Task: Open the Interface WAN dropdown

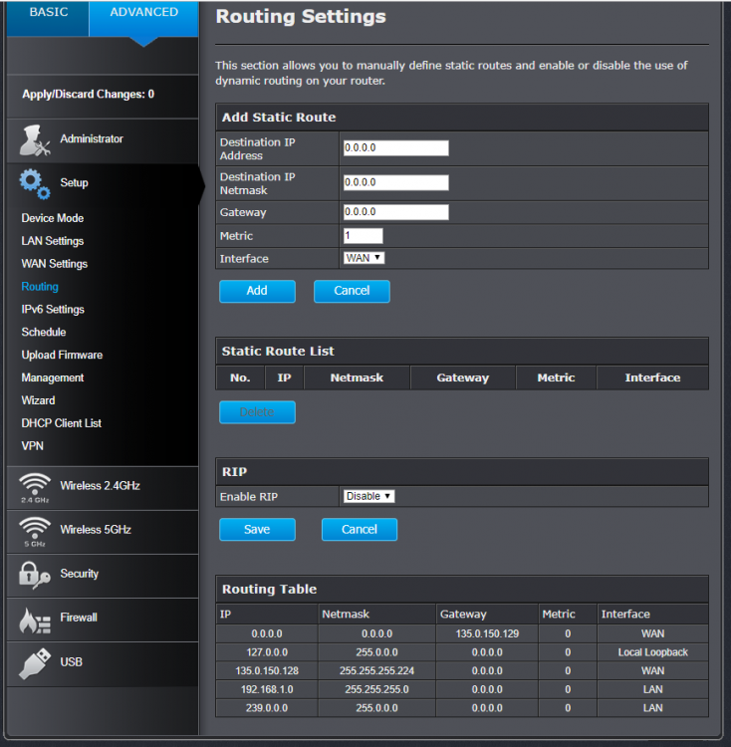Action: coord(364,258)
